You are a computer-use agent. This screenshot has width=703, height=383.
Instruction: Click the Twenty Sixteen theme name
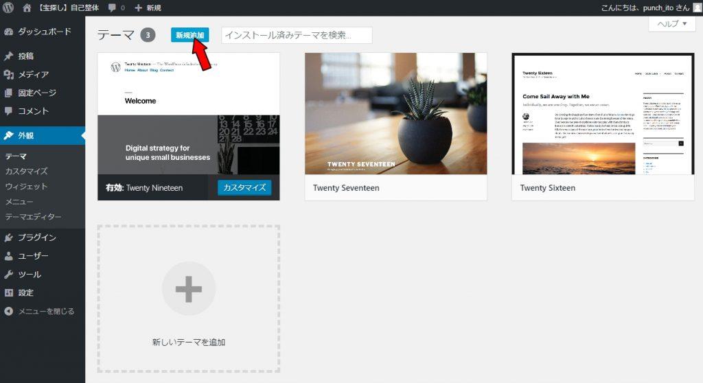(x=547, y=188)
